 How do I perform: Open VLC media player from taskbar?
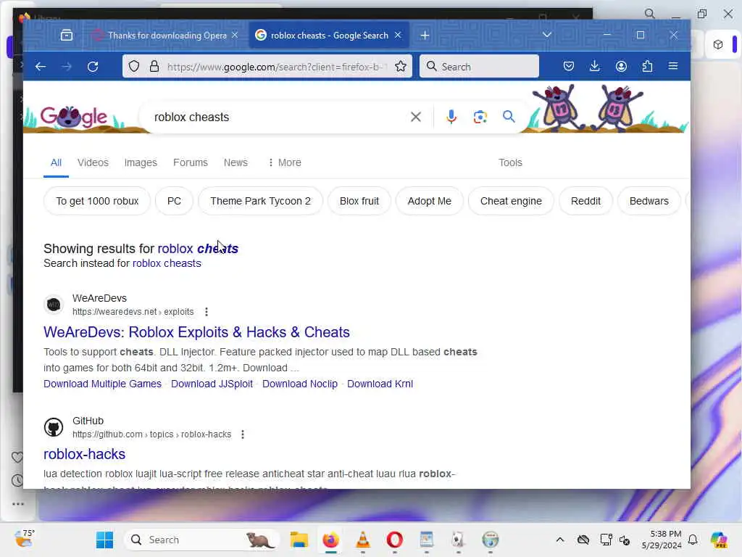click(363, 540)
